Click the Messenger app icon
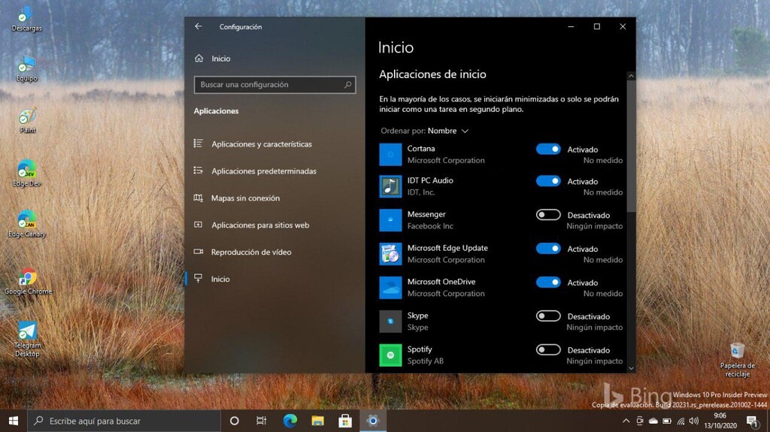The height and width of the screenshot is (432, 770). 390,220
